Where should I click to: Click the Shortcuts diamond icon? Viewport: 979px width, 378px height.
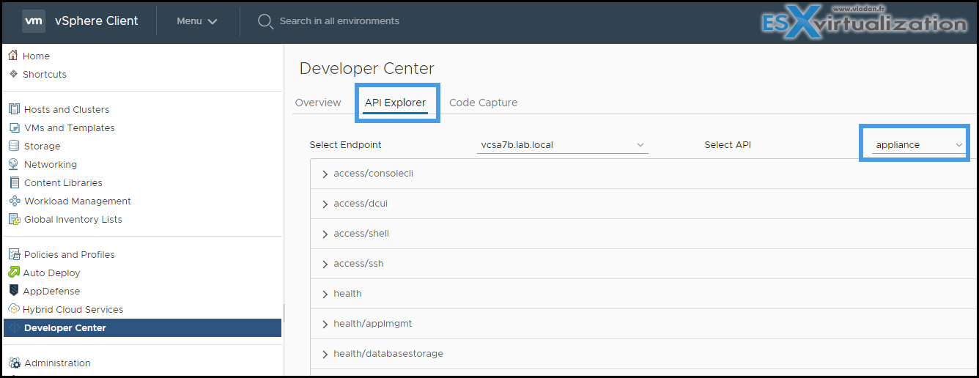(13, 74)
